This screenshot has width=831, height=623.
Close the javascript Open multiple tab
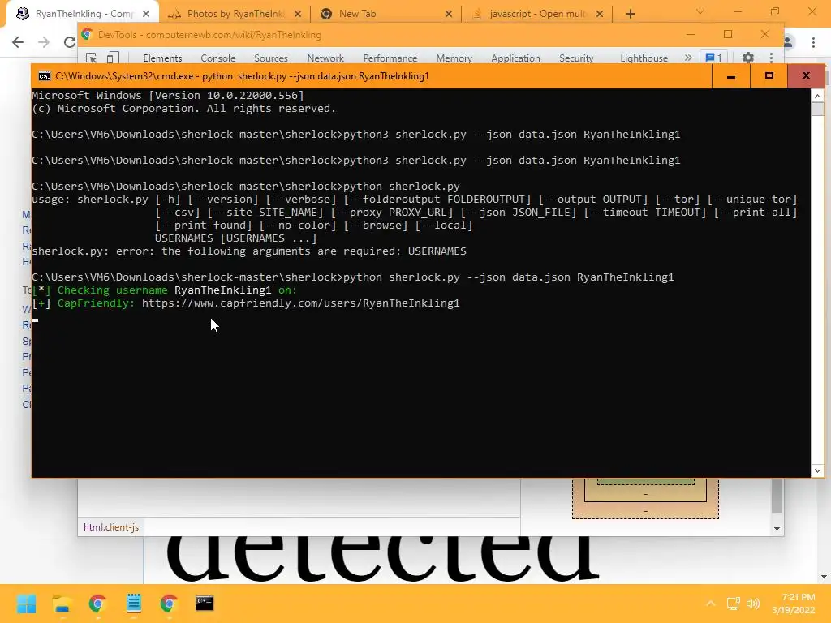pyautogui.click(x=600, y=14)
